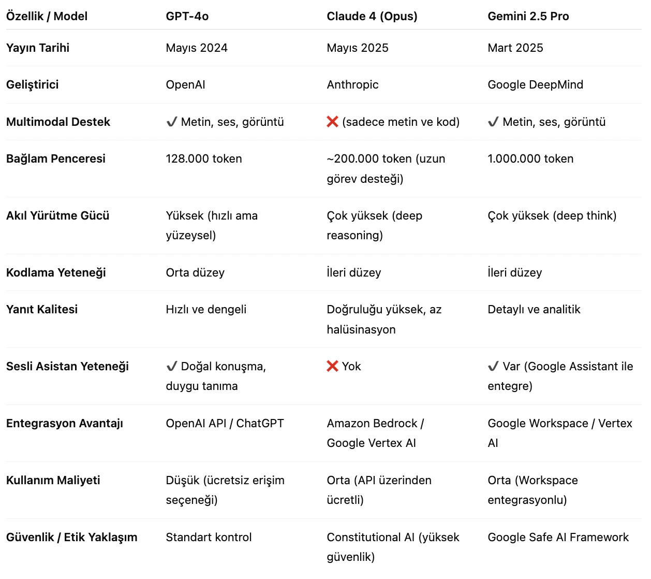
Task: Click the "1.000.000 token" cell
Action: coord(530,158)
